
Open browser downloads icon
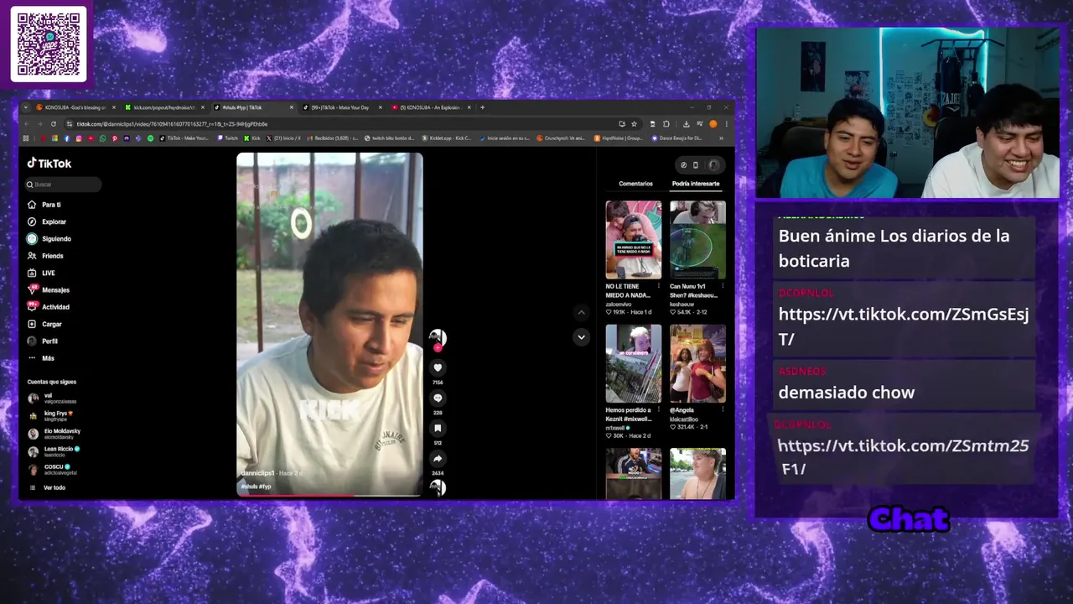686,124
